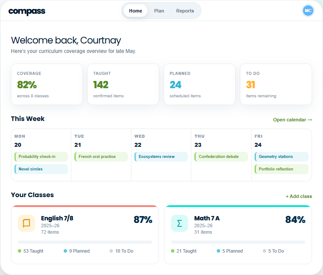Click the 31 items text

[203, 232]
